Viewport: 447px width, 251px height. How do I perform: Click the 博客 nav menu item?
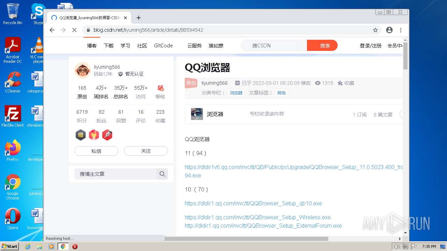coord(92,46)
